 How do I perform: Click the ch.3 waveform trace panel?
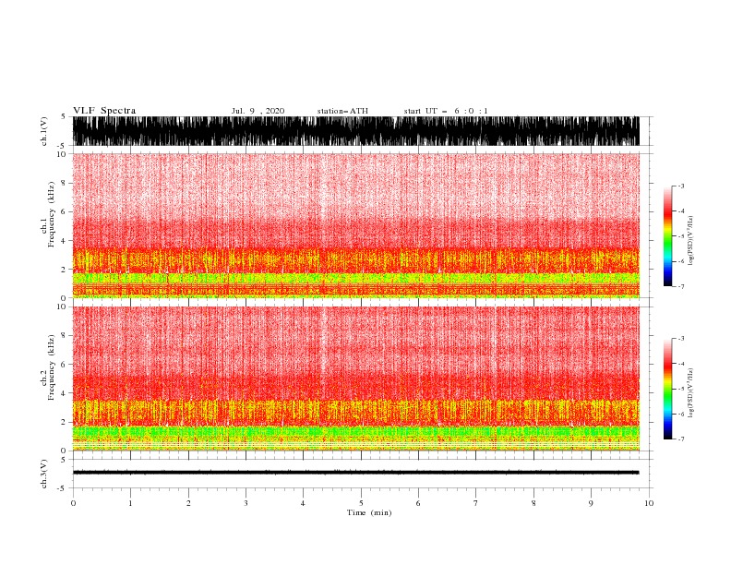pyautogui.click(x=355, y=473)
